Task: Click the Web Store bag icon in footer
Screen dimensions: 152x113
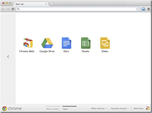Action: point(148,108)
